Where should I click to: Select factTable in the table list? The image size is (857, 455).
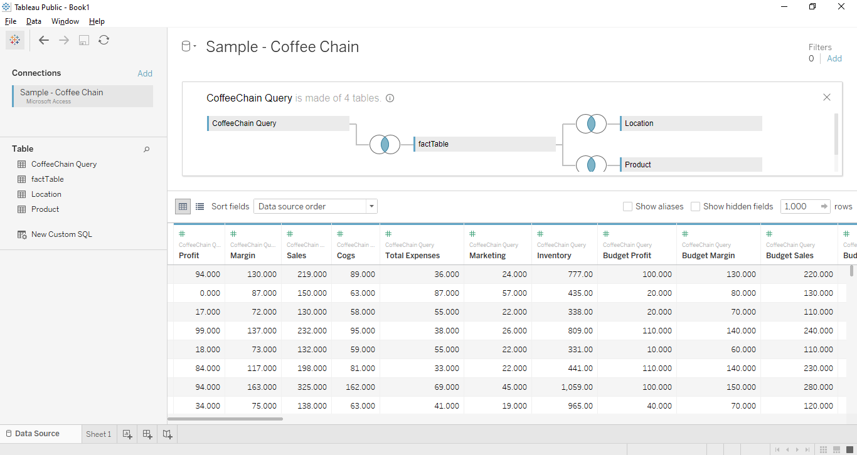pos(48,179)
